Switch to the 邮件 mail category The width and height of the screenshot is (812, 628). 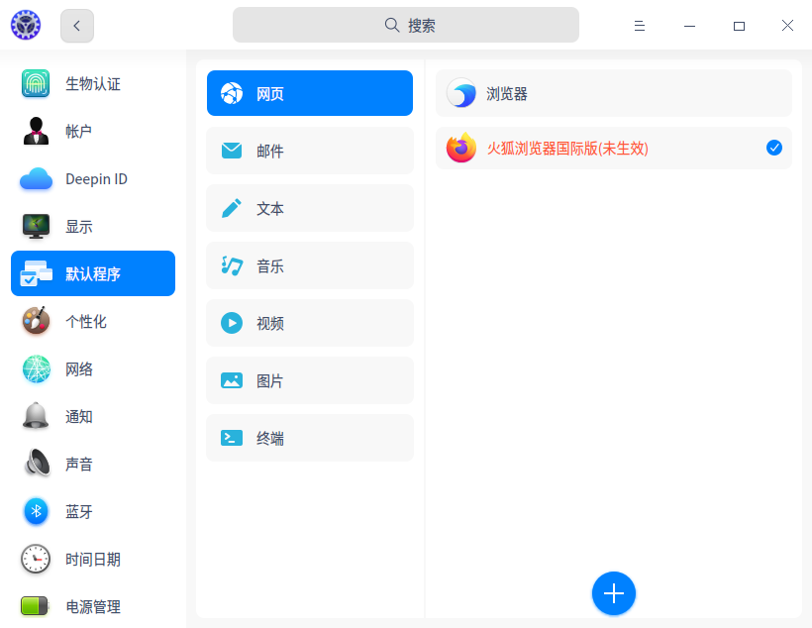point(309,151)
